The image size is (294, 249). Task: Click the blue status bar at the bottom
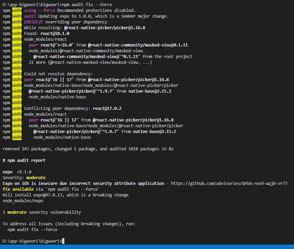click(x=147, y=247)
